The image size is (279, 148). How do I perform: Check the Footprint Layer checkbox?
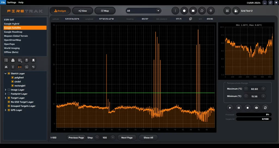9,94
